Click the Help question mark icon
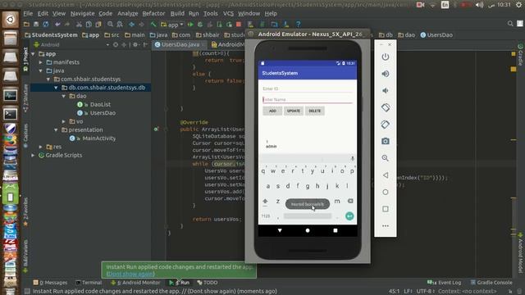 (299, 25)
